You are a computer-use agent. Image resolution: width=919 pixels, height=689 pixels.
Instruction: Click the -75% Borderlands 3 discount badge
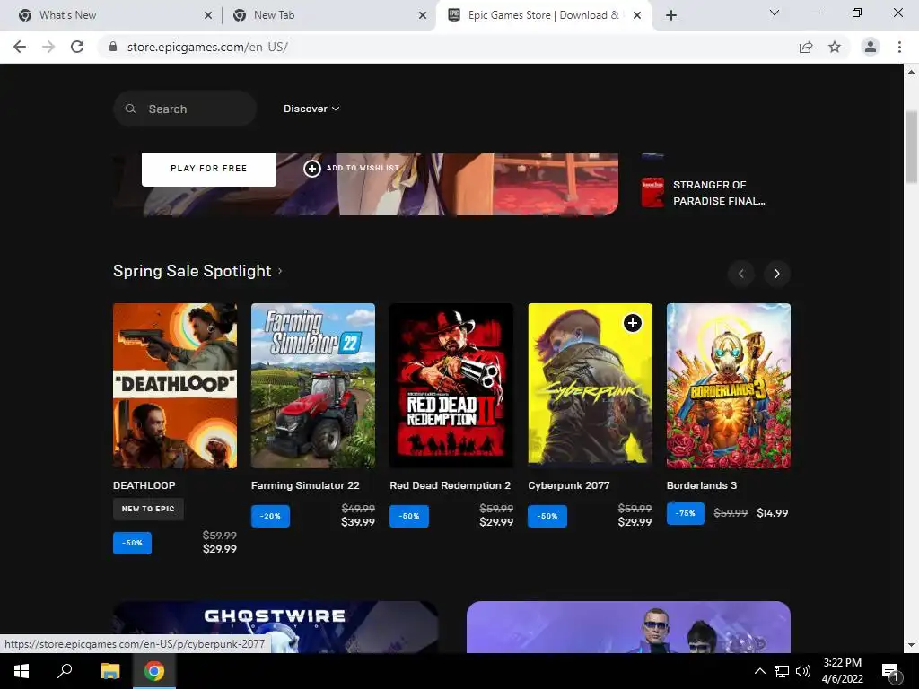coord(685,513)
